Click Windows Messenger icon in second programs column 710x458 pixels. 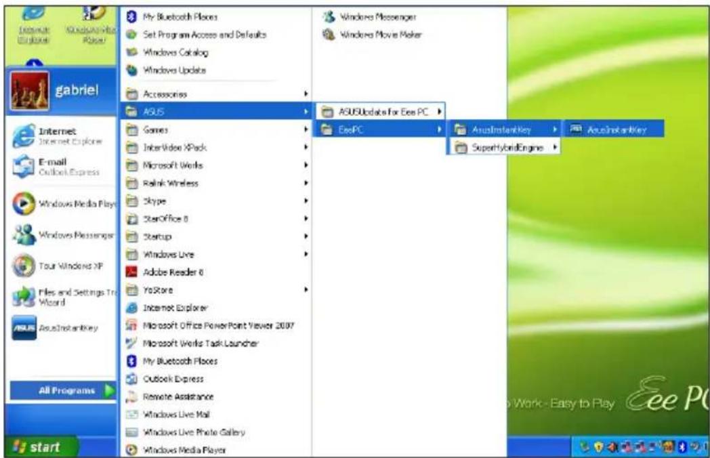coord(329,17)
